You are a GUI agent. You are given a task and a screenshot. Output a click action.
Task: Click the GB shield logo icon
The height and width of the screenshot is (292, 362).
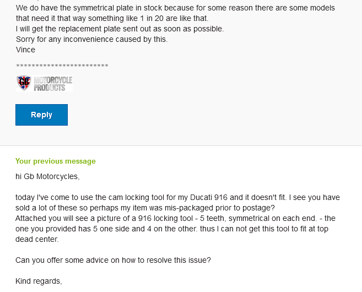24,83
